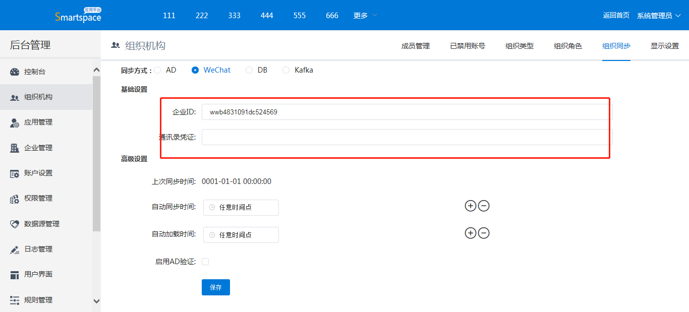Add an 自动加载时间 entry with plus
Viewport: 689px width, 312px height.
pos(470,233)
